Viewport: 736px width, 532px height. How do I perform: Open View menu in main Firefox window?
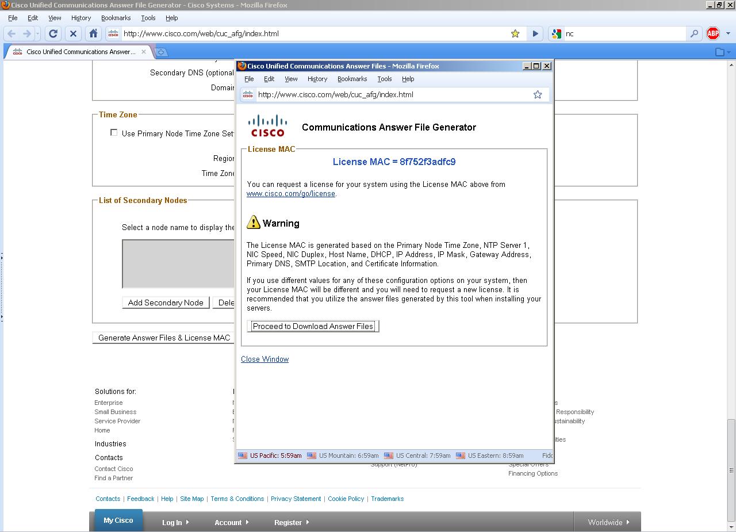tap(55, 18)
